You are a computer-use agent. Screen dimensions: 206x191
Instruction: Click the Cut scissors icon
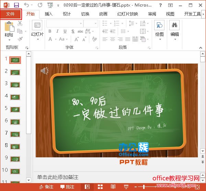20,23
